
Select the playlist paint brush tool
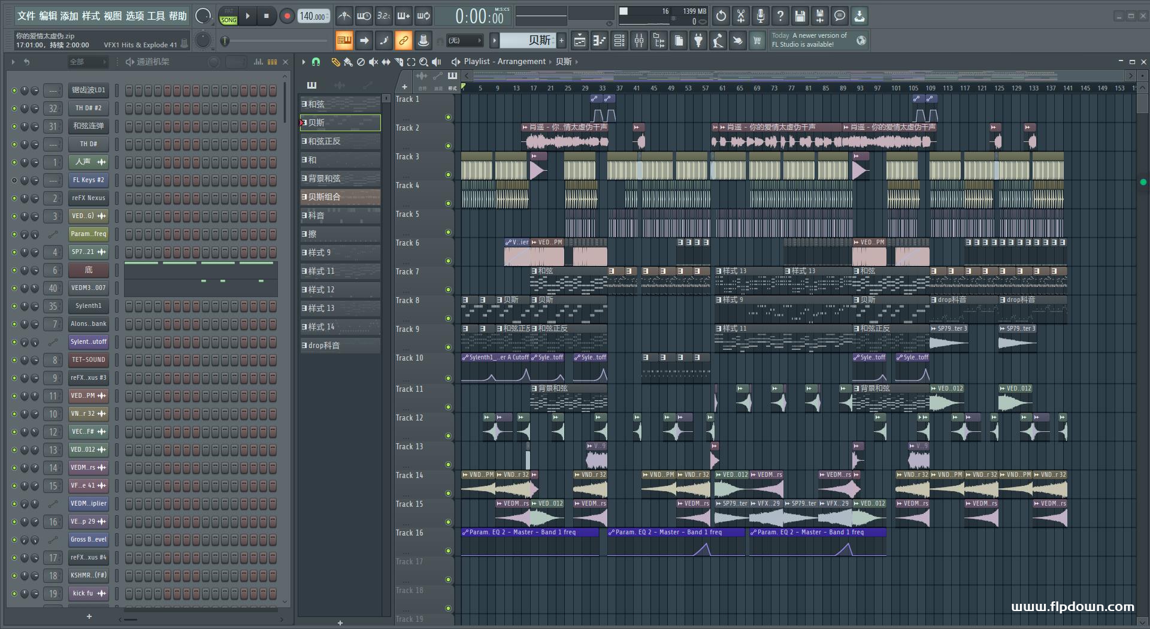(x=348, y=62)
